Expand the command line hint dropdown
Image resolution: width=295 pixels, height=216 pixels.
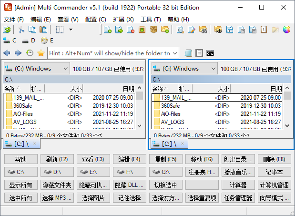coord(175,53)
